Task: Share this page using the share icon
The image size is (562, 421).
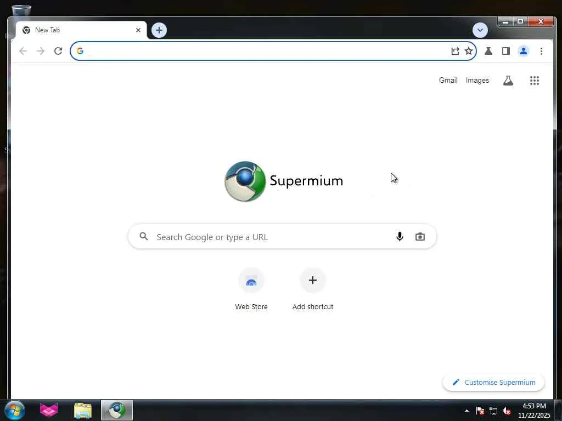Action: [x=455, y=51]
